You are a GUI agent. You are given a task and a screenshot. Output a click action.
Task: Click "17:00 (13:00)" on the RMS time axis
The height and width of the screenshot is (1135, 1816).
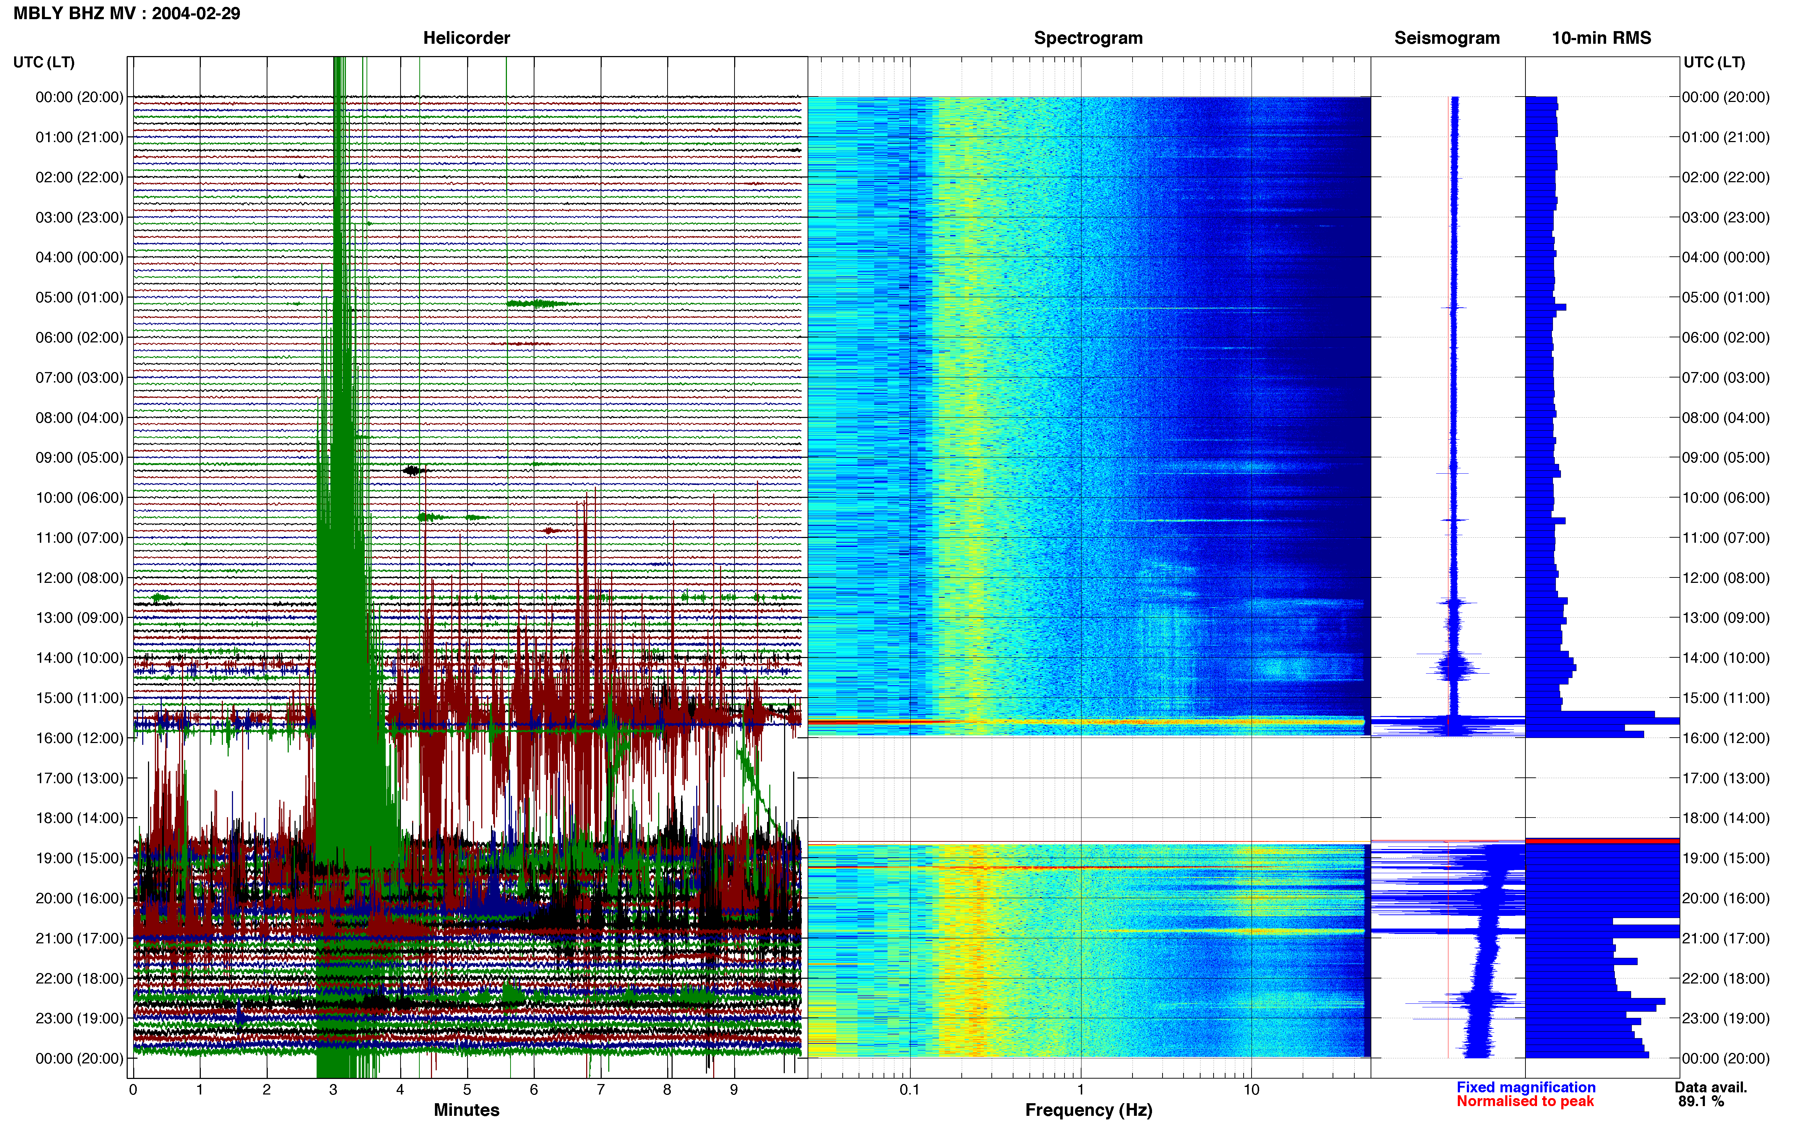pos(1726,778)
